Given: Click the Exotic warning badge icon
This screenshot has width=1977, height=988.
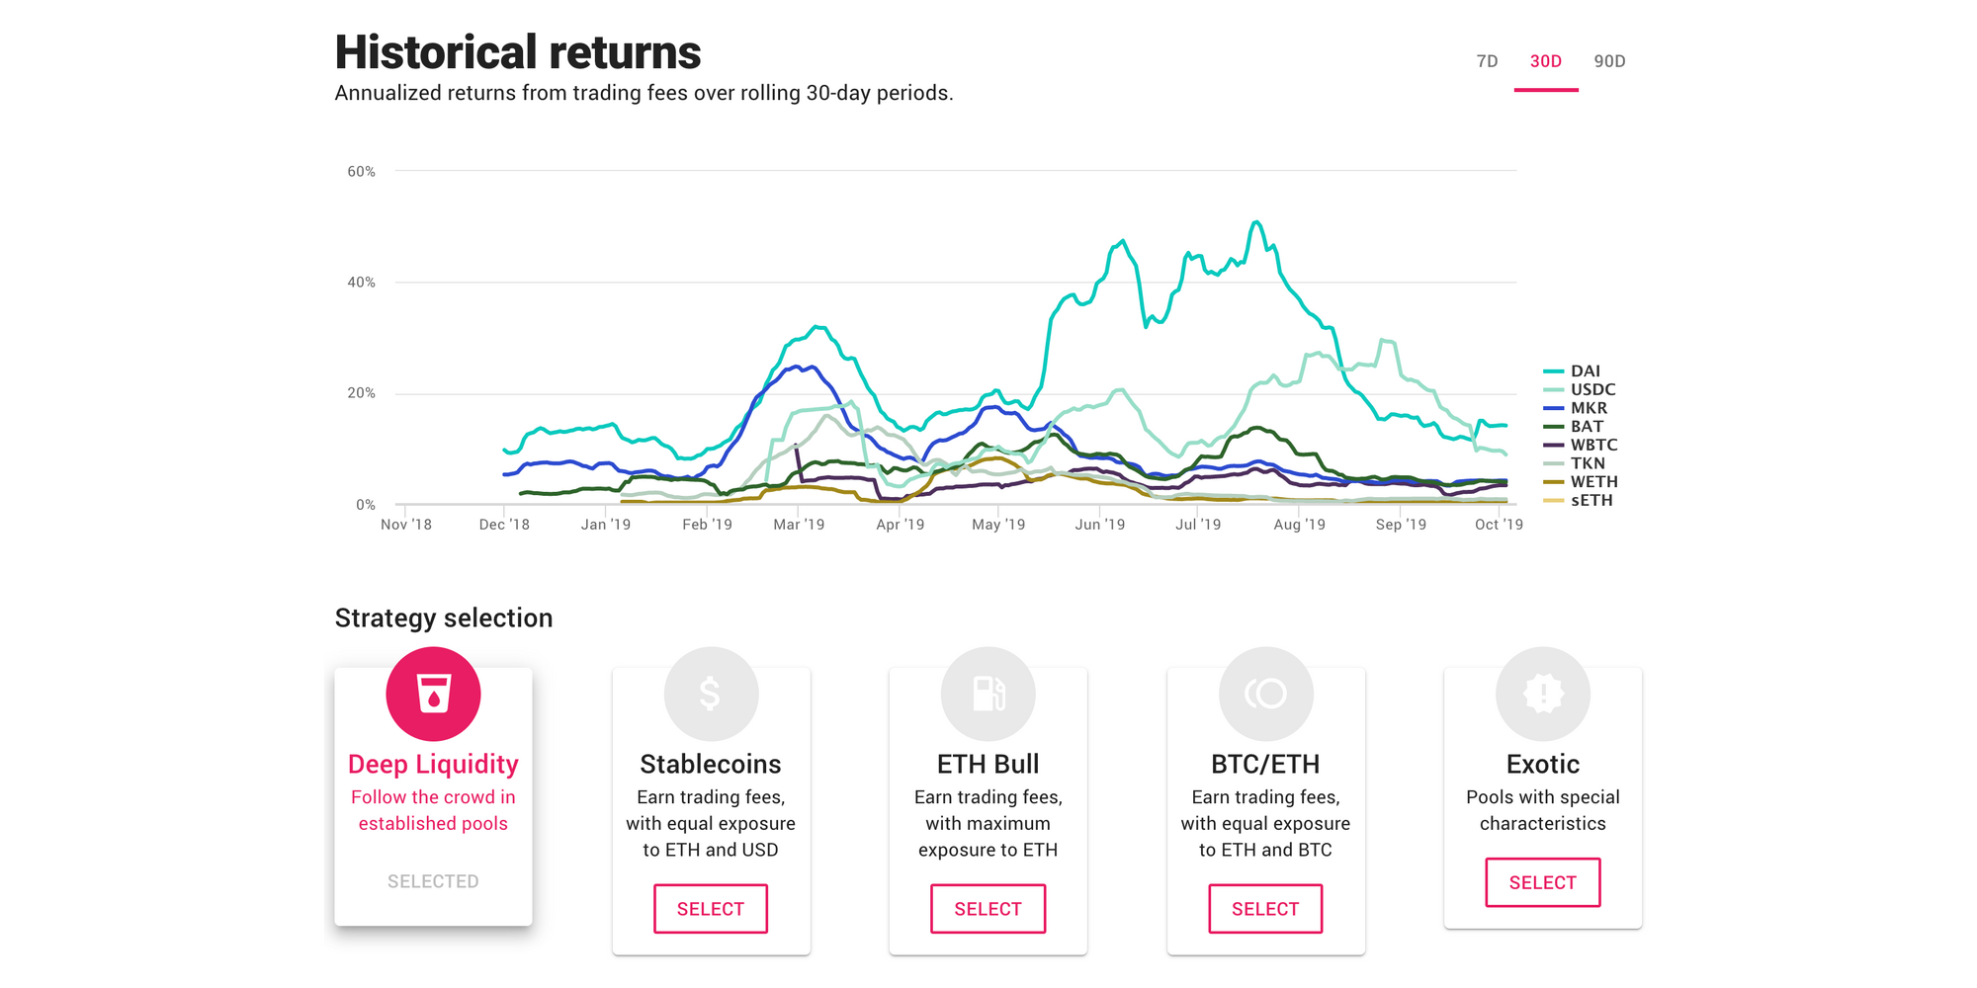Looking at the screenshot, I should pos(1542,694).
